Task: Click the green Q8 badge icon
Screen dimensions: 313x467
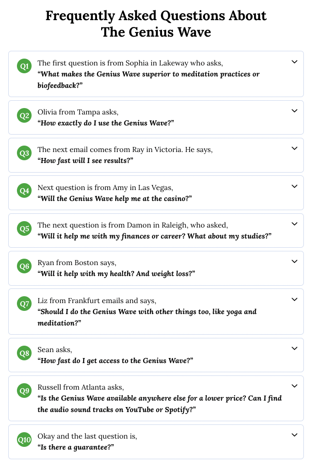Action: [x=24, y=353]
